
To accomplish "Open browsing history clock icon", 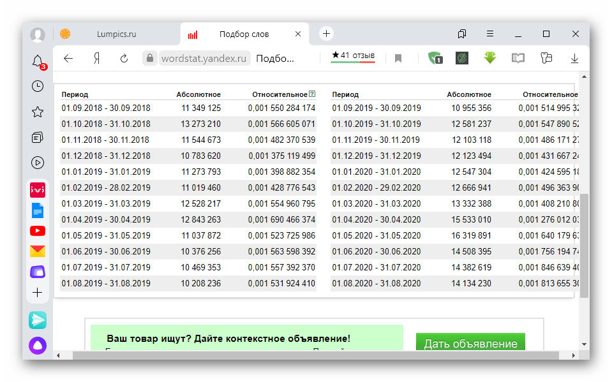I will (x=38, y=86).
